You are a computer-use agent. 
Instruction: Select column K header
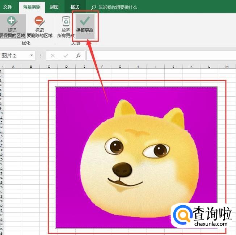pos(191,67)
